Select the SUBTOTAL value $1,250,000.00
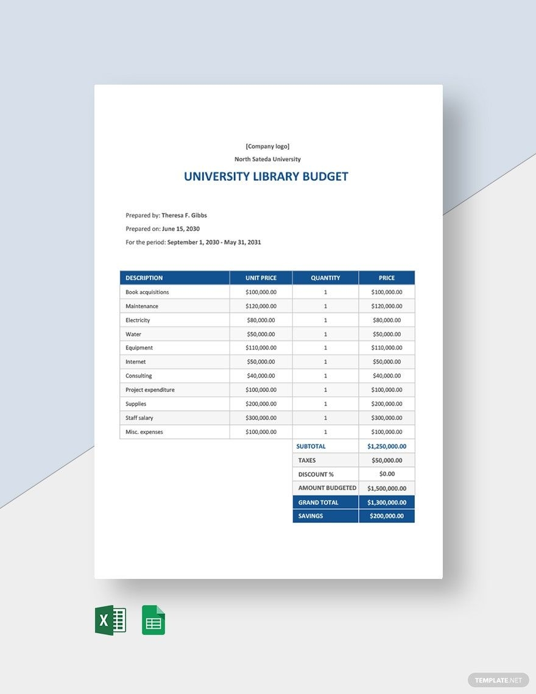The image size is (536, 694). 387,446
